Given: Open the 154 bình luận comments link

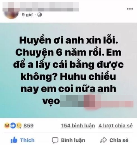Looking at the screenshot, I should pyautogui.click(x=78, y=126).
